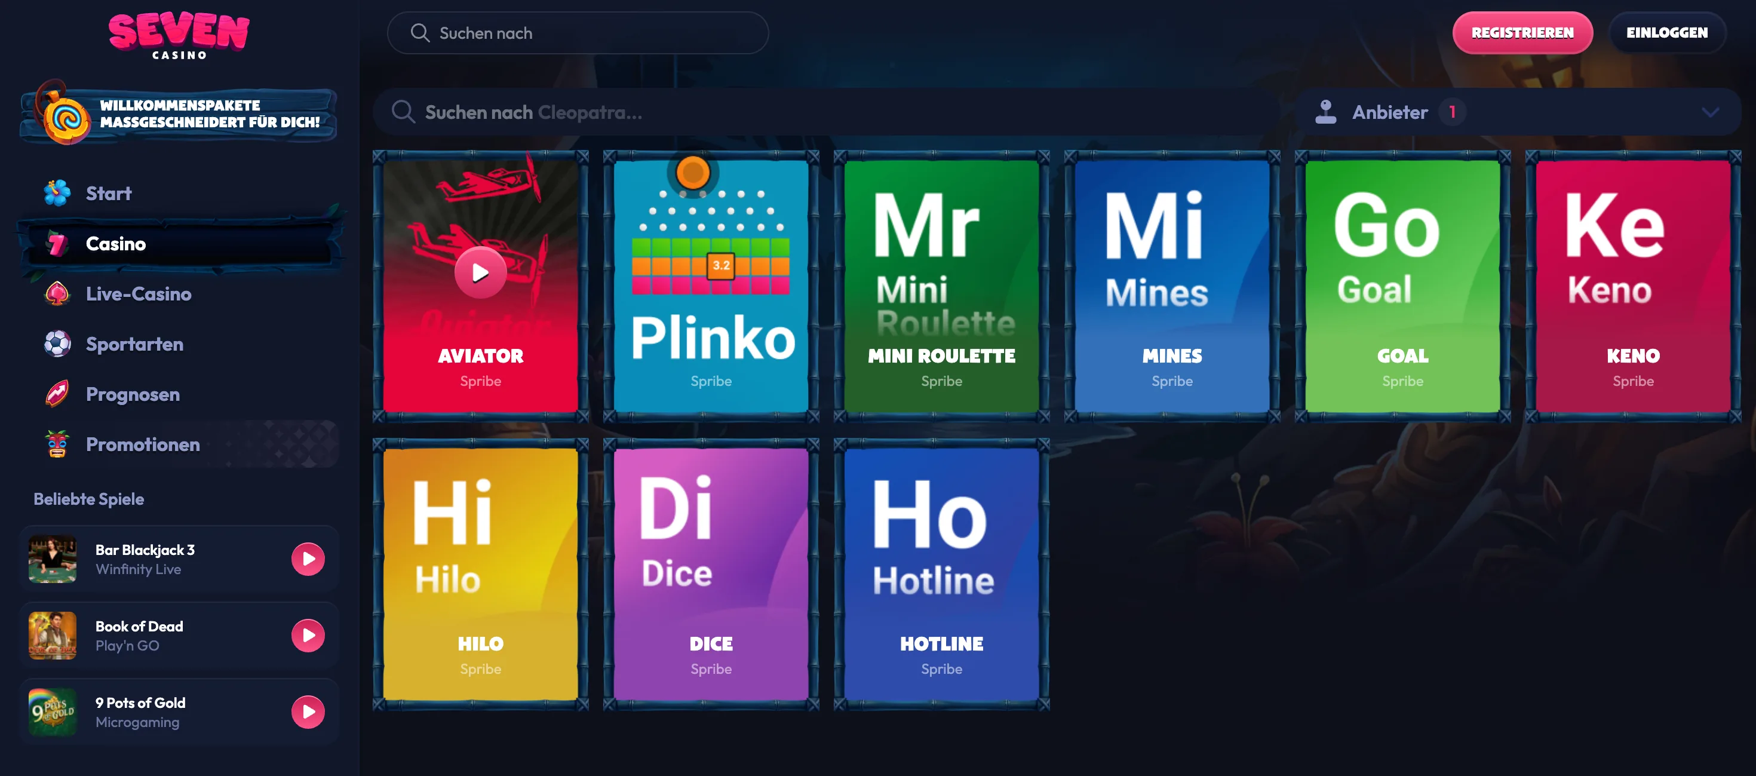Click the Bar Blackjack 3 title
Image resolution: width=1756 pixels, height=776 pixels.
[145, 550]
